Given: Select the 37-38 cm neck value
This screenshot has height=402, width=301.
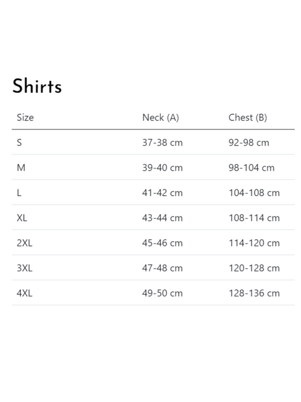Looking at the screenshot, I should point(163,142).
